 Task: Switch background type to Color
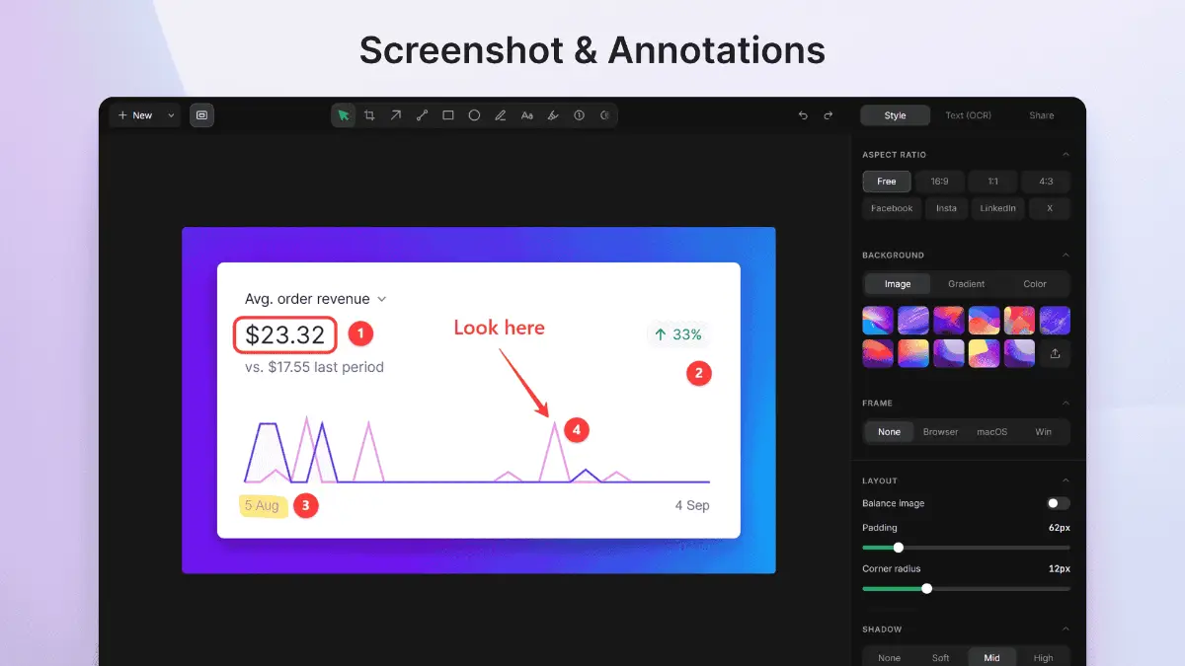point(1035,284)
